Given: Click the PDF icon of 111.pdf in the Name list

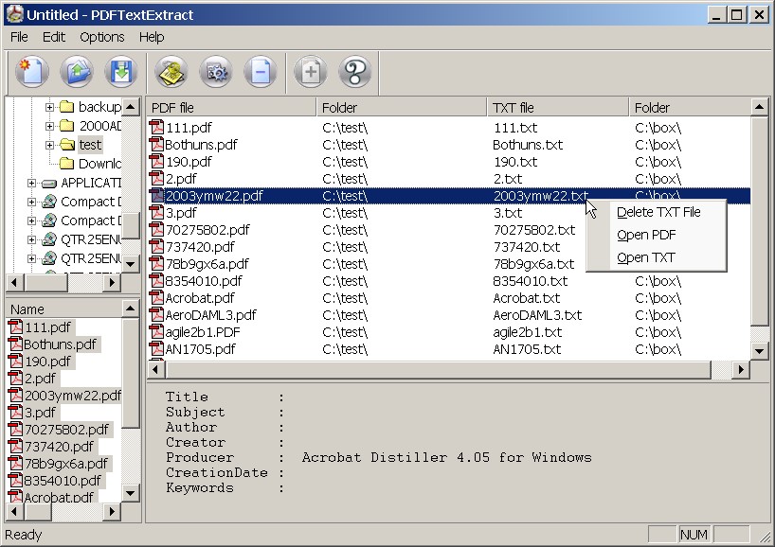Looking at the screenshot, I should 16,327.
